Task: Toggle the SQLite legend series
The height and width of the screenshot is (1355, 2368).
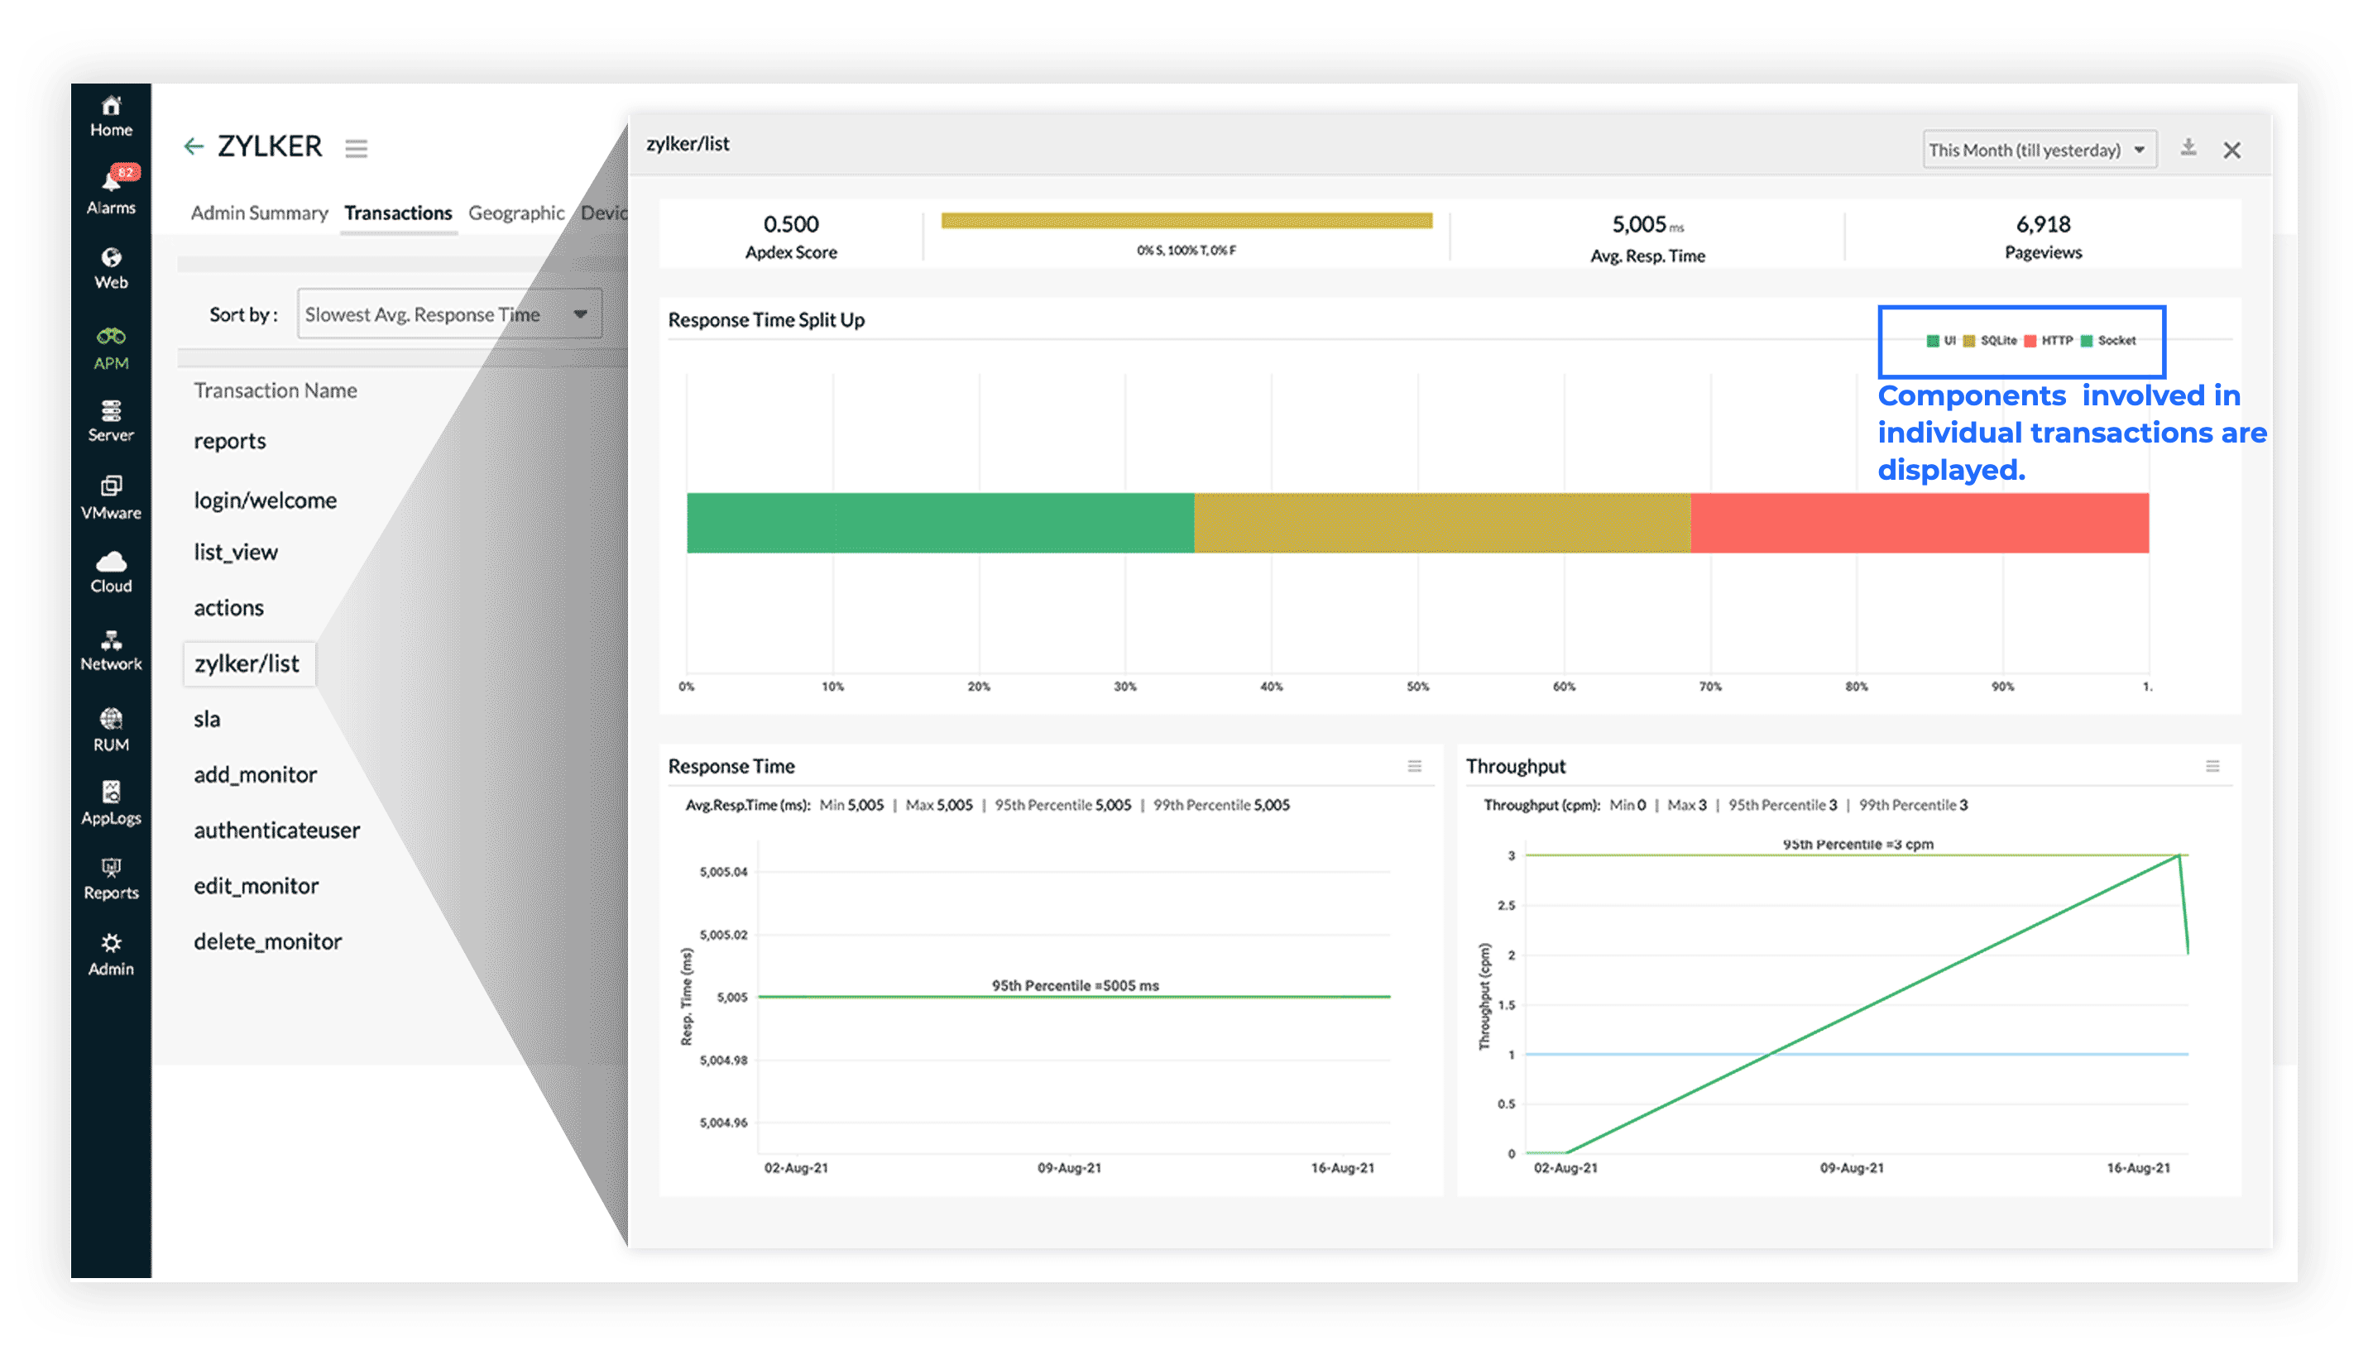Action: click(x=1990, y=341)
